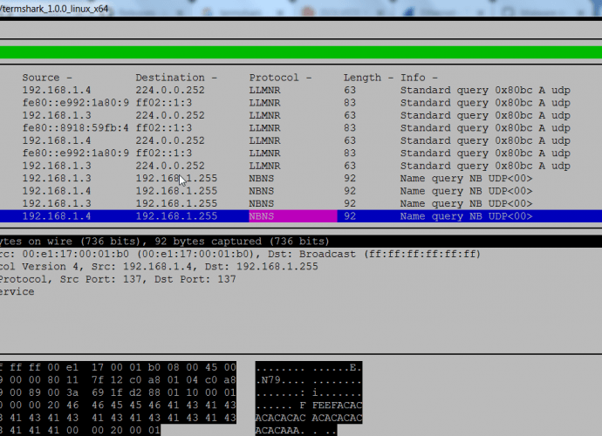Expand the NetBIOS Name Service line ending 'ervice'
The width and height of the screenshot is (602, 436).
[17, 292]
